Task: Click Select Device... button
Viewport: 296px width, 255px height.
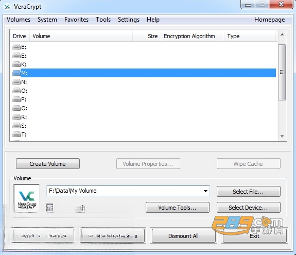Action: point(249,208)
